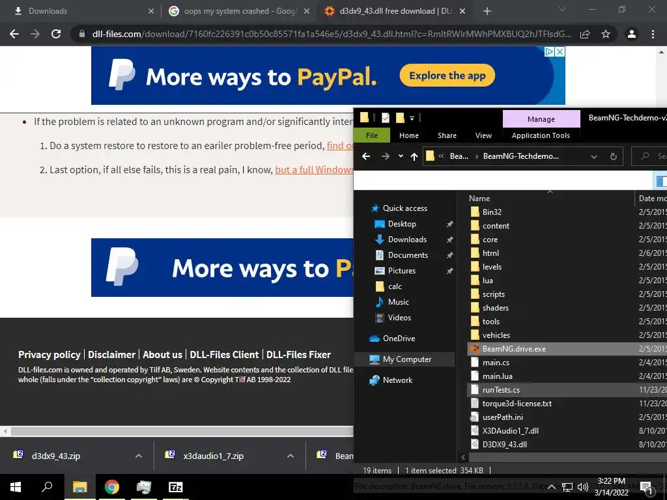The width and height of the screenshot is (667, 500).
Task: Expand address bar path dropdown
Action: point(594,156)
